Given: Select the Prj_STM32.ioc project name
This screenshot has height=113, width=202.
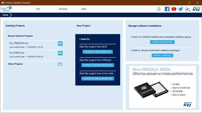Looking at the screenshot, I should [x=17, y=53].
